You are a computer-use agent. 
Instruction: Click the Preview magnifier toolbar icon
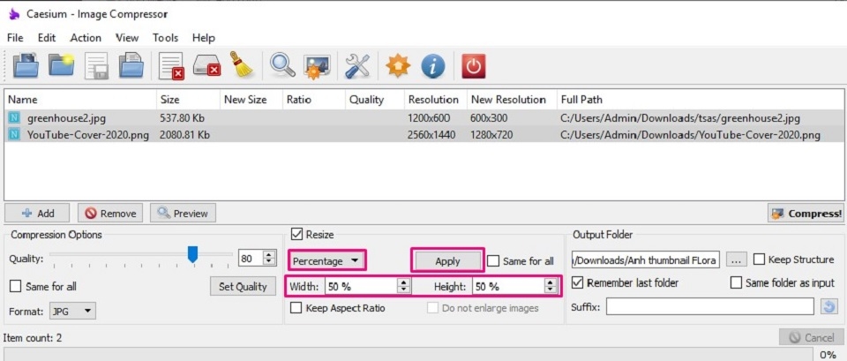click(x=282, y=65)
